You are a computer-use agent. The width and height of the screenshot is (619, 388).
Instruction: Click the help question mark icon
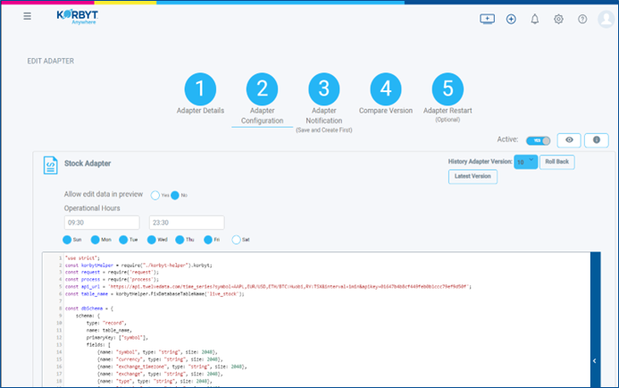point(582,19)
